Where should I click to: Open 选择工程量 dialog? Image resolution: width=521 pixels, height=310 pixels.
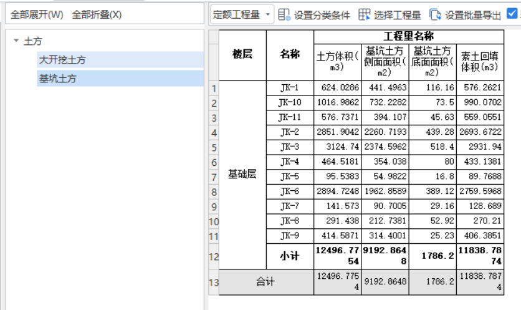tap(390, 15)
